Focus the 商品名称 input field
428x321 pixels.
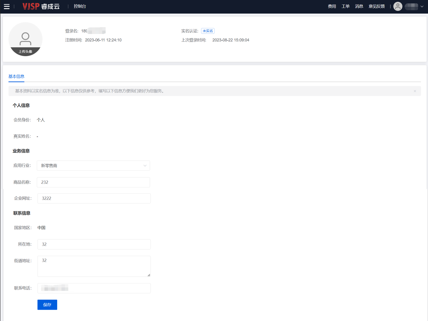pos(93,182)
